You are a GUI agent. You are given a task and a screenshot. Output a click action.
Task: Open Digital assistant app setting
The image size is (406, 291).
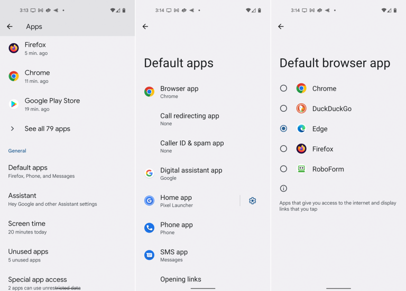(x=191, y=173)
